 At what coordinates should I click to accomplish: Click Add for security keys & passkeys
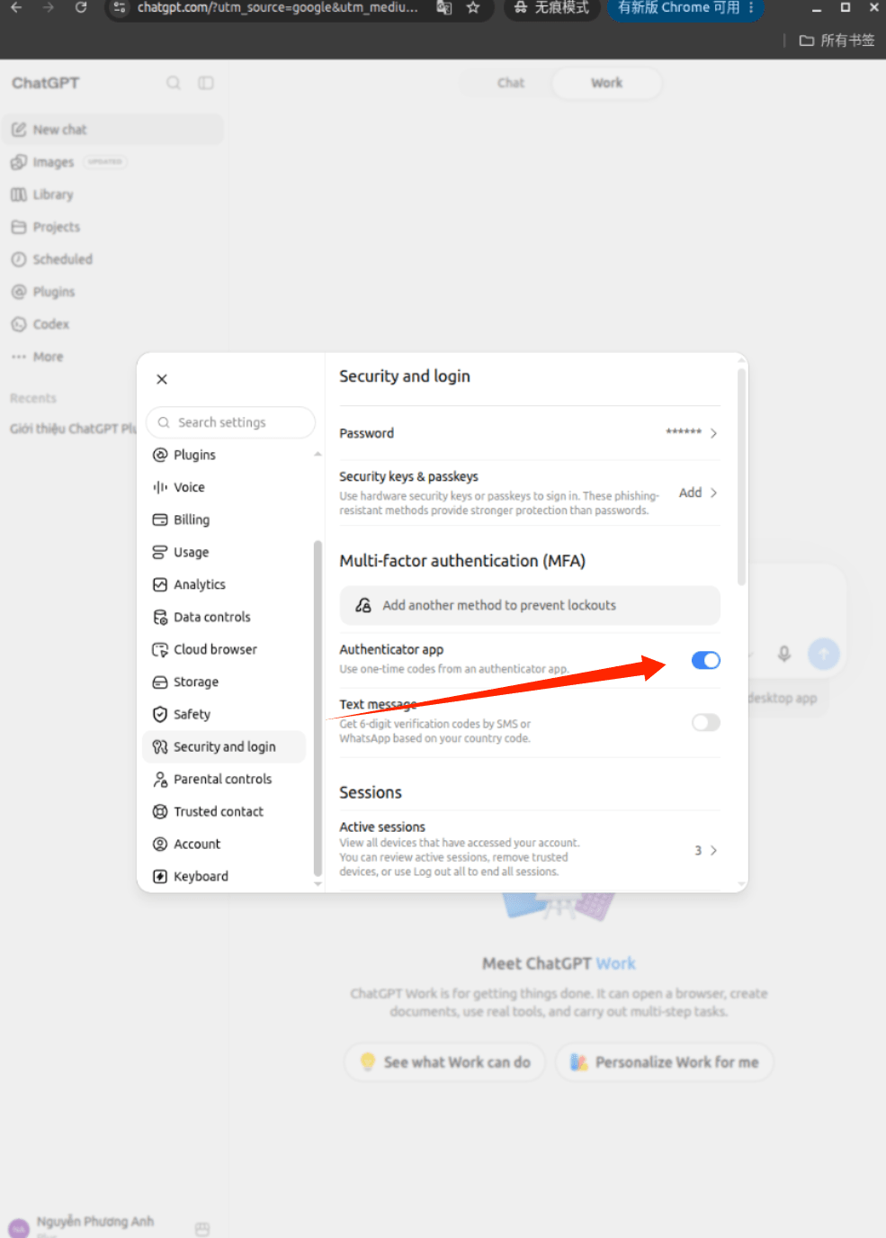(x=690, y=492)
